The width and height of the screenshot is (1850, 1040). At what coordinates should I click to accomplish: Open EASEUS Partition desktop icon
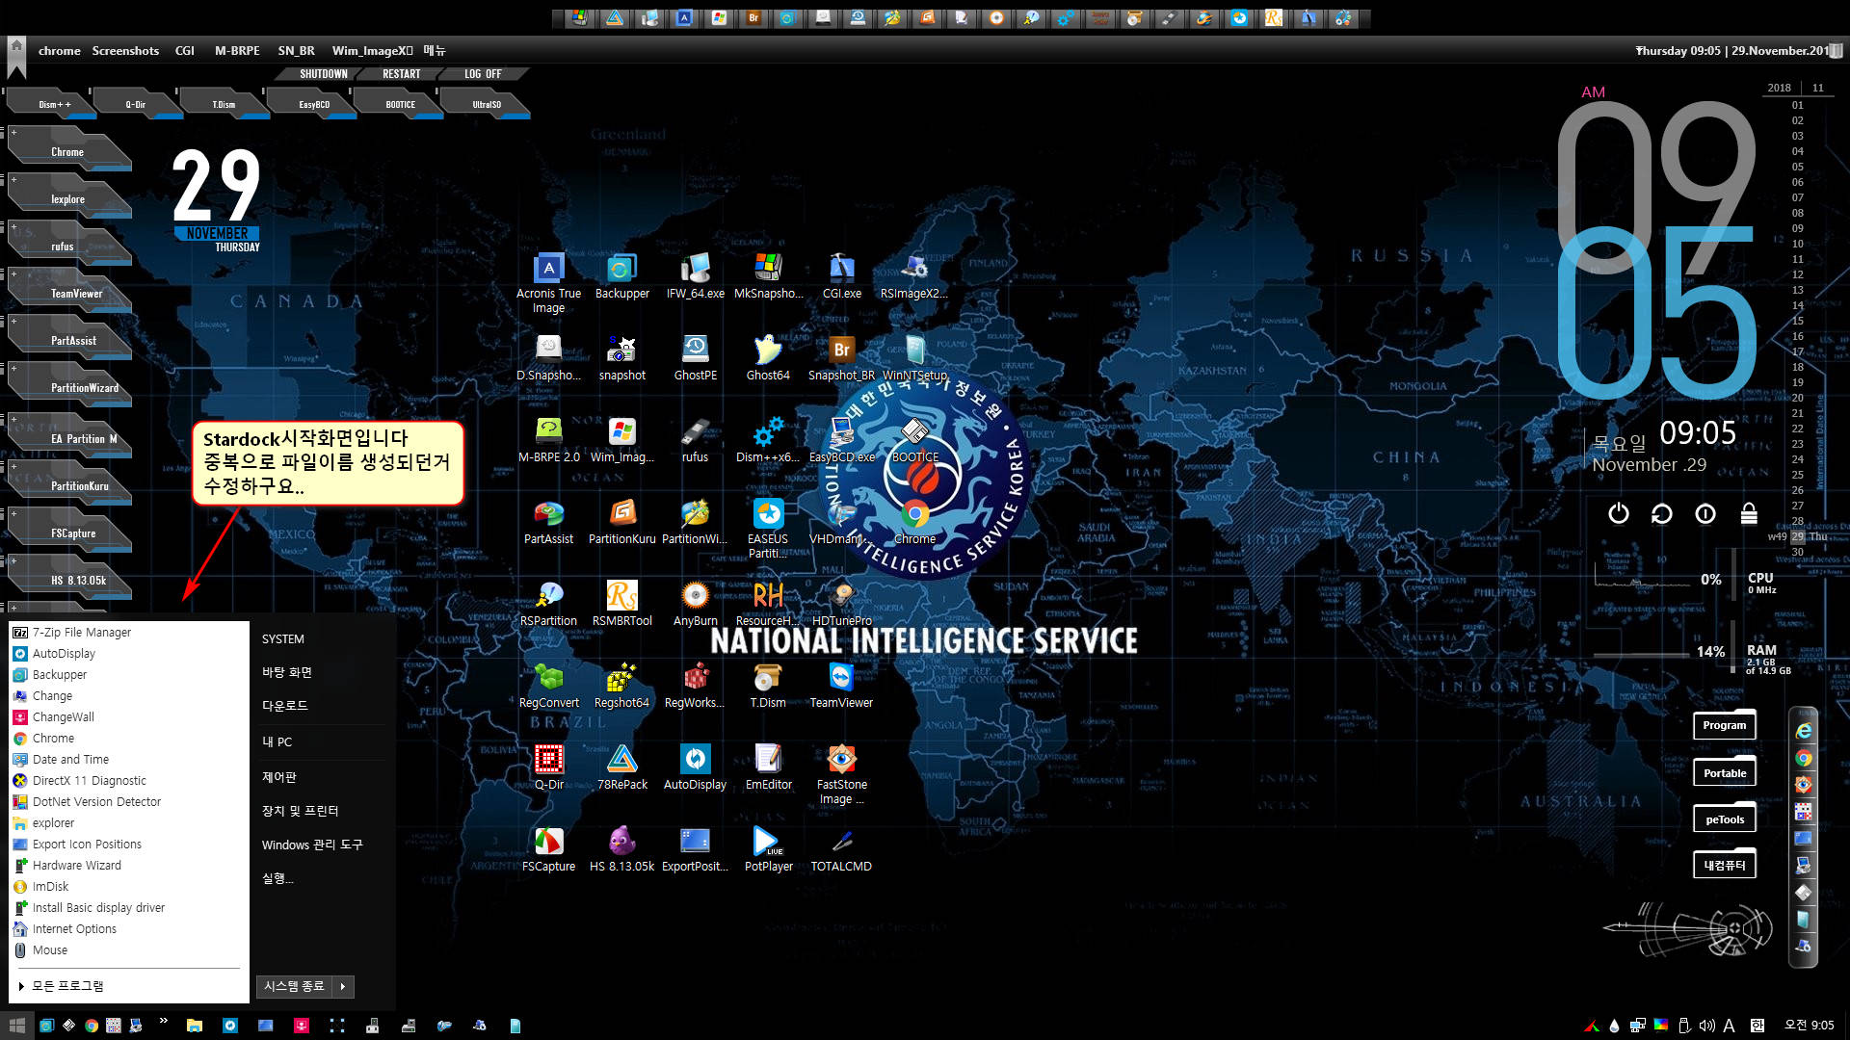point(768,529)
